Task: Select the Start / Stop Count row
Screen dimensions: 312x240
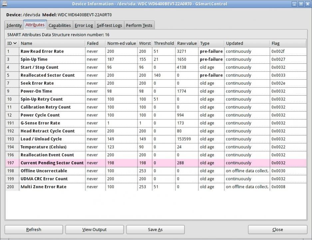Action: tap(156, 67)
